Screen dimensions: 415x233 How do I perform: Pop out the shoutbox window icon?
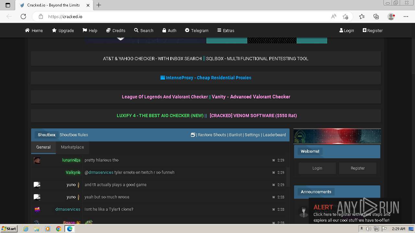193,135
